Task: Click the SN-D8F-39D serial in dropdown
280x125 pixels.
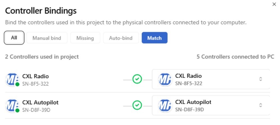Action: (189, 109)
